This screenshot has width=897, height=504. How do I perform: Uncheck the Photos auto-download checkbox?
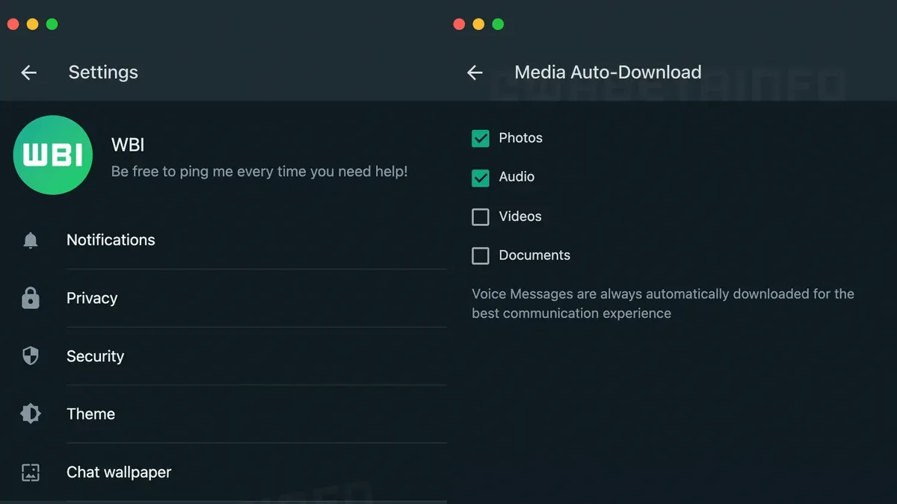(x=481, y=138)
